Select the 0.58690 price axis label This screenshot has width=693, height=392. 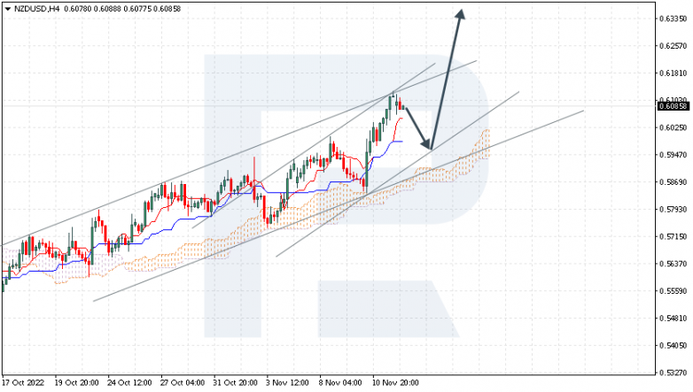(x=674, y=182)
